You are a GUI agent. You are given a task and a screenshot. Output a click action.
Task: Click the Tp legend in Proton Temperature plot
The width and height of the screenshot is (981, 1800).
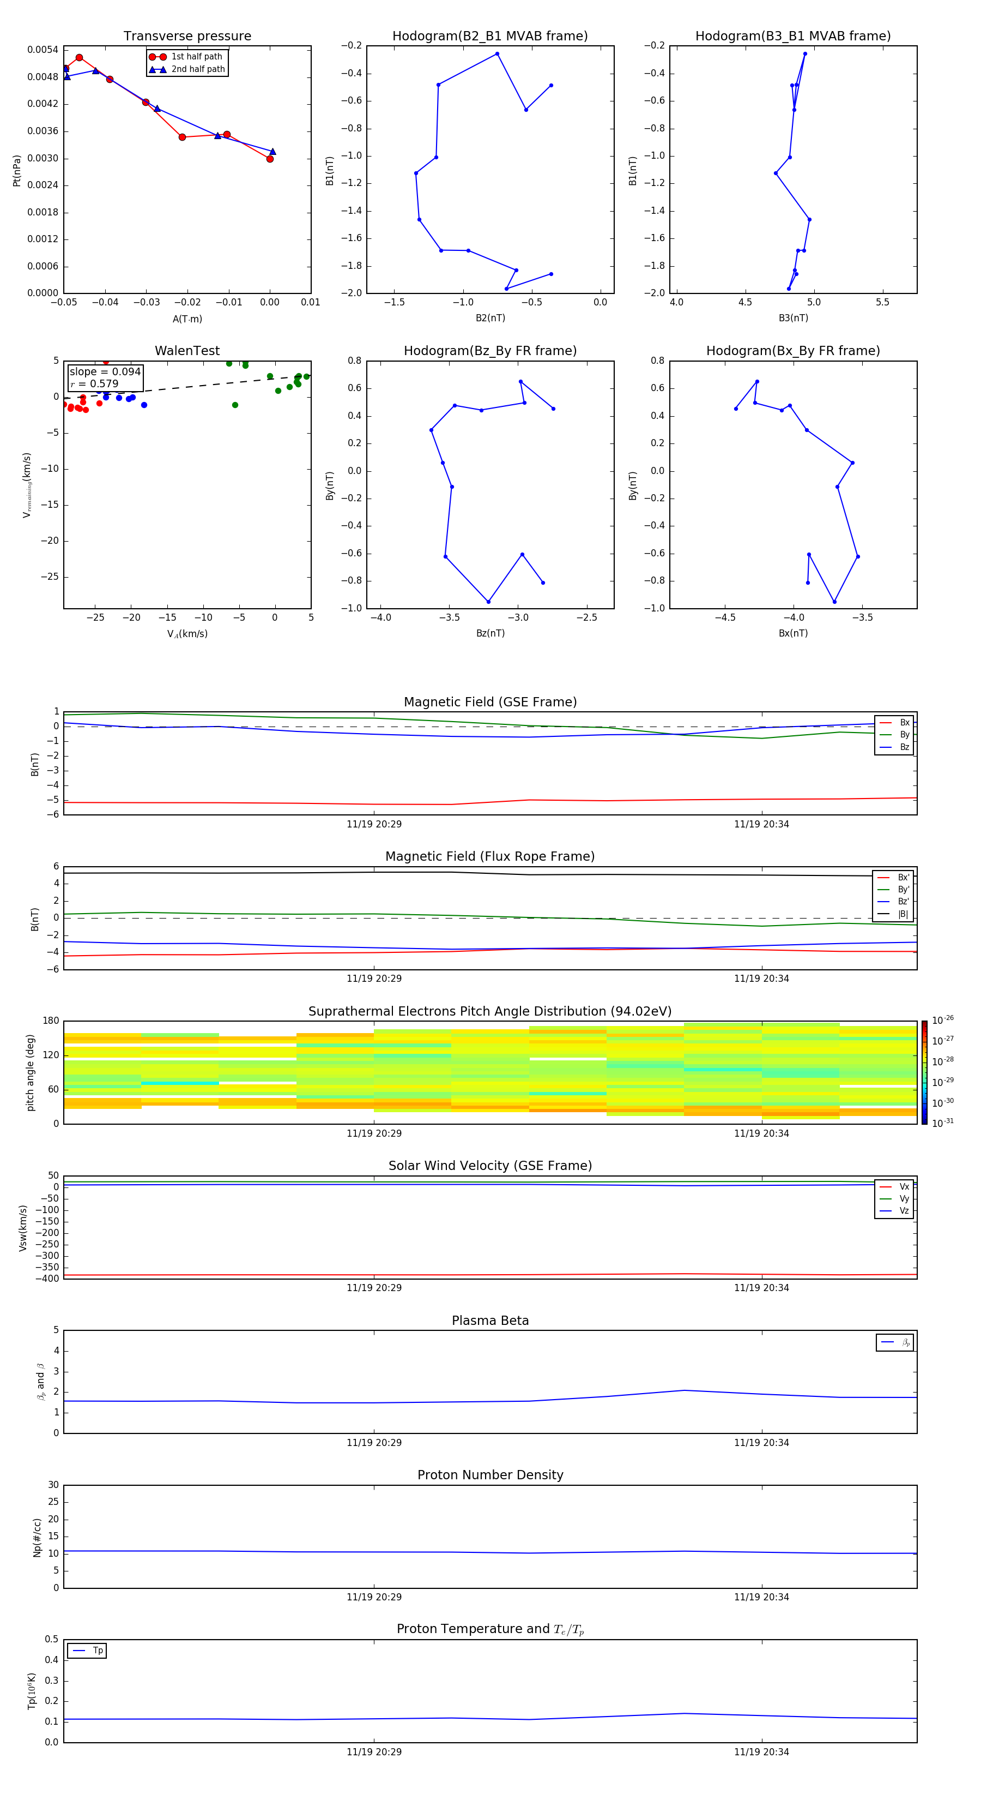(x=87, y=1651)
